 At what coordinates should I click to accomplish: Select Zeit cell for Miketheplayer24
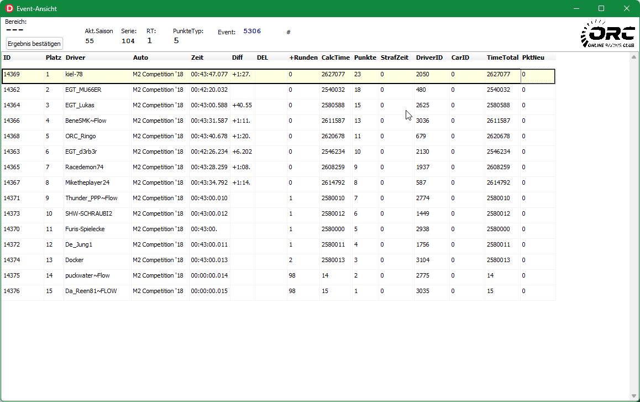(x=209, y=182)
